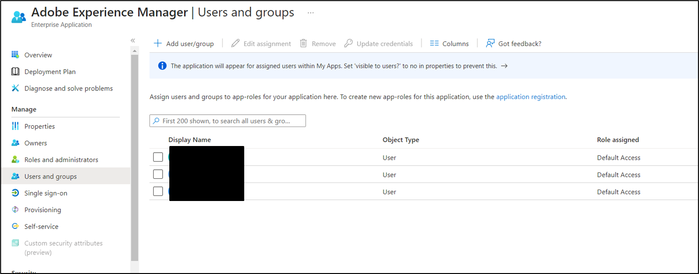Click the Overview grid icon in the sidebar

tap(15, 55)
